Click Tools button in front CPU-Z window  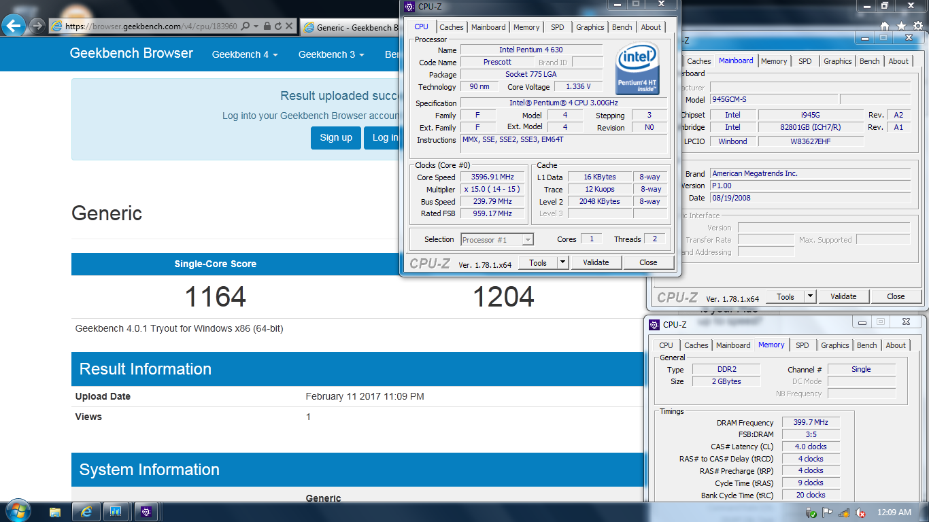[x=538, y=262]
